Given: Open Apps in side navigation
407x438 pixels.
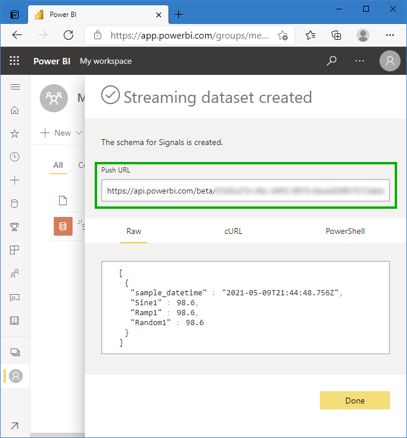Looking at the screenshot, I should coord(15,250).
